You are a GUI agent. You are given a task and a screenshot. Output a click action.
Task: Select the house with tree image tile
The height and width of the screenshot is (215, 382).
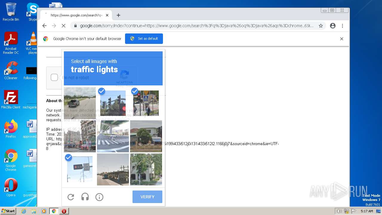click(146, 136)
